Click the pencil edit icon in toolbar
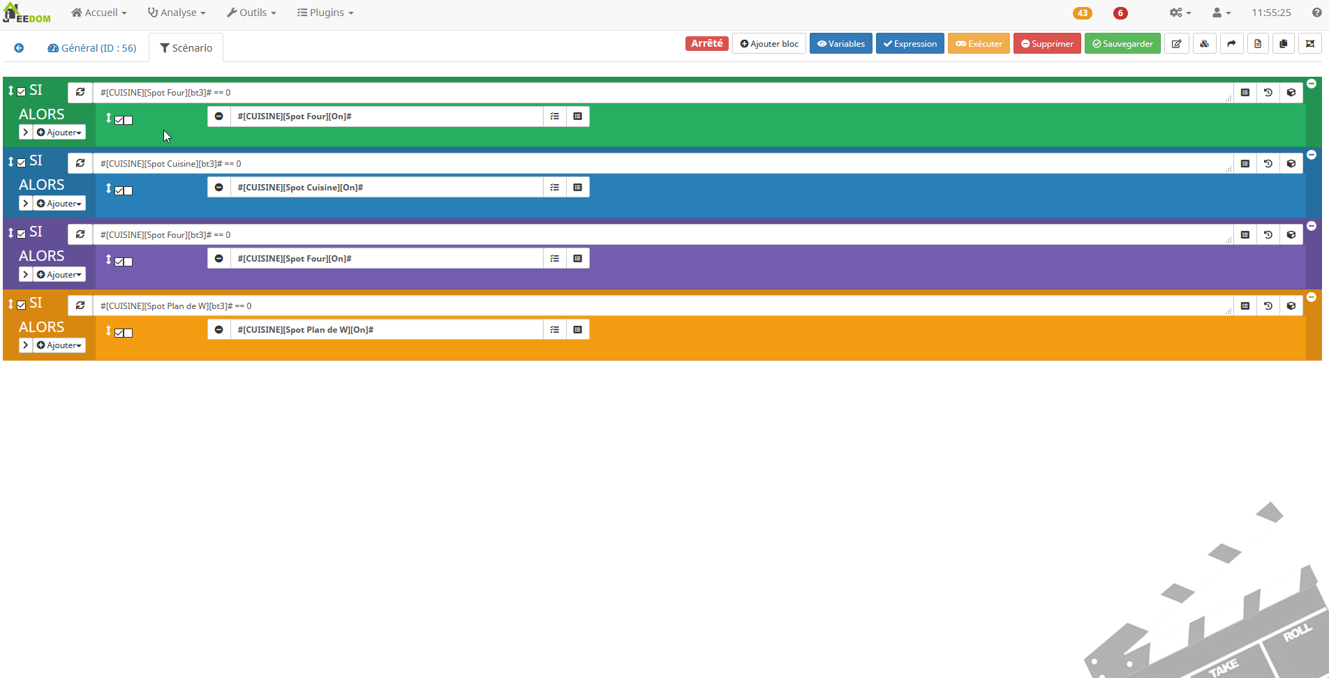The width and height of the screenshot is (1329, 678). [x=1177, y=44]
